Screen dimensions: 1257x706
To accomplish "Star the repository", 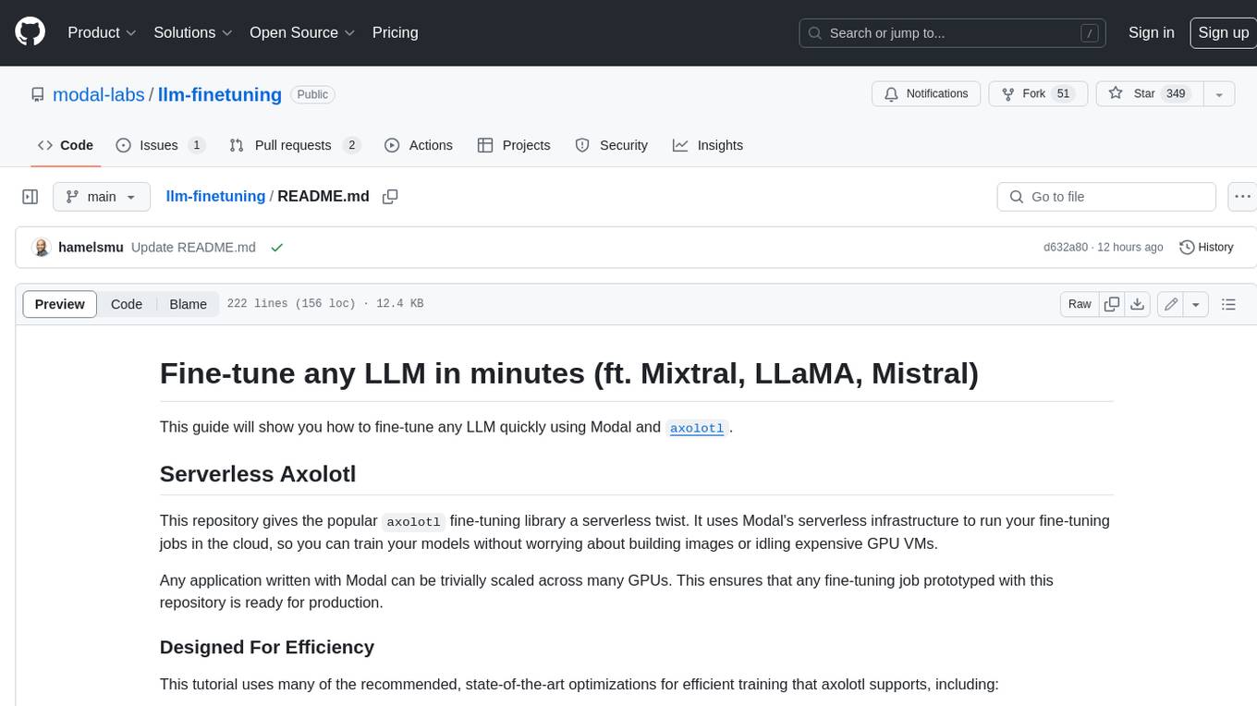I will 1149,94.
